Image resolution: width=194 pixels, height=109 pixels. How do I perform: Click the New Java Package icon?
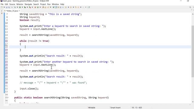click(35, 7)
